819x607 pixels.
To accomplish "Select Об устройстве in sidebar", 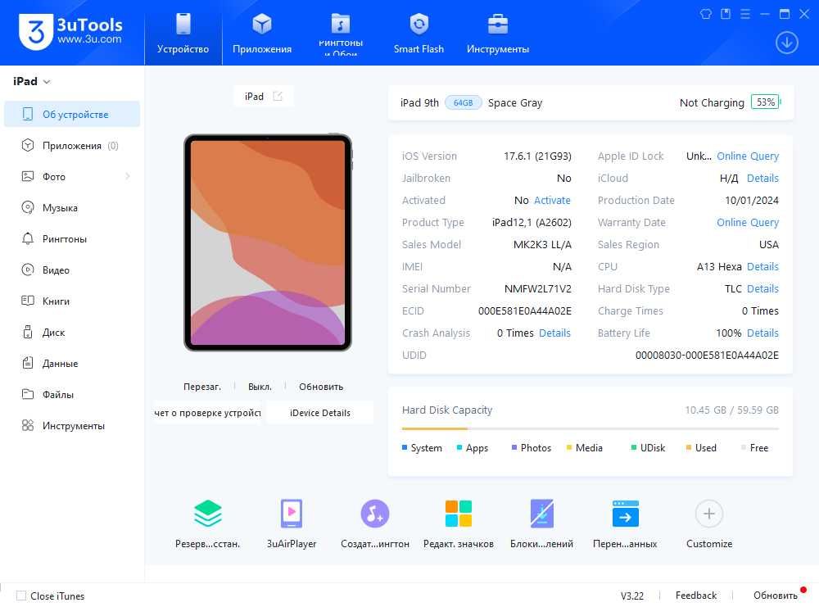I will tap(72, 114).
